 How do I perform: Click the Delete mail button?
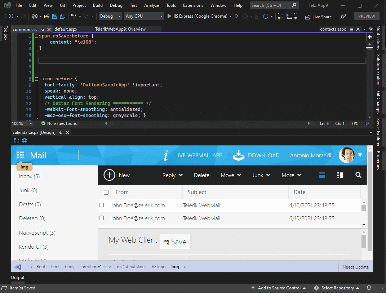click(201, 175)
